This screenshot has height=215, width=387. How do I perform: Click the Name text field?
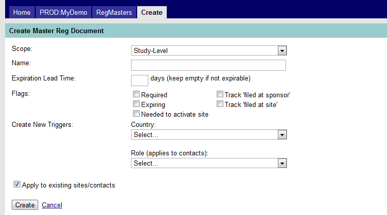pos(208,65)
